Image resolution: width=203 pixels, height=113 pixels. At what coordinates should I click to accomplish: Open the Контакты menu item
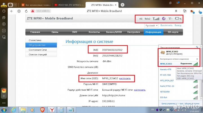tap(94, 32)
